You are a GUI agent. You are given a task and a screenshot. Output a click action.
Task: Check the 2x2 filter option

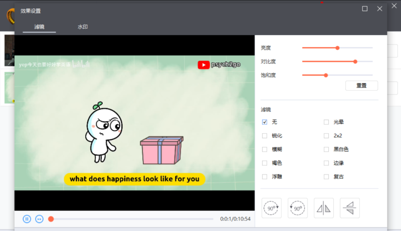[x=326, y=136]
